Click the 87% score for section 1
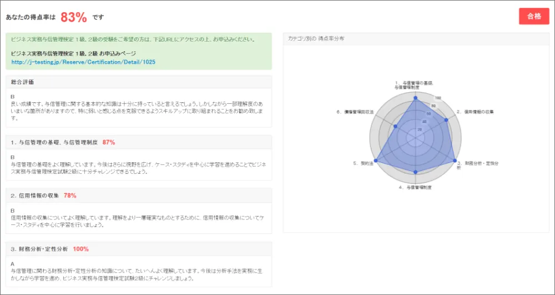Viewport: 555px width, 295px height. 109,142
